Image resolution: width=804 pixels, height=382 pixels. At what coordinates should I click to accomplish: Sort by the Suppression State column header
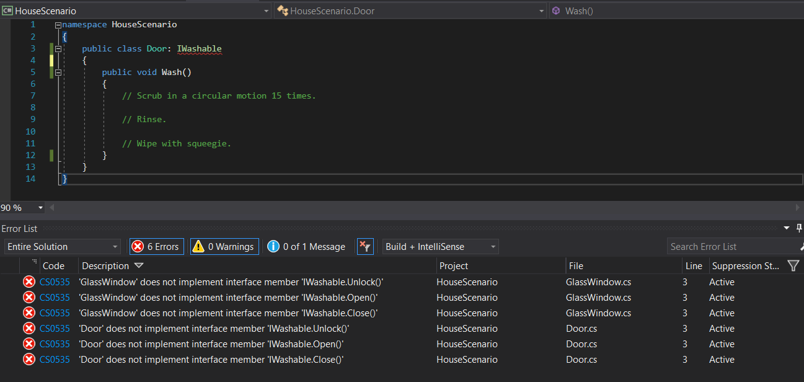coord(746,265)
